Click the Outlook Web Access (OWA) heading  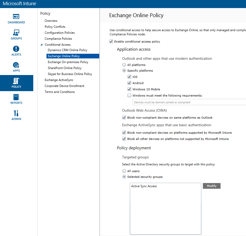[144, 110]
